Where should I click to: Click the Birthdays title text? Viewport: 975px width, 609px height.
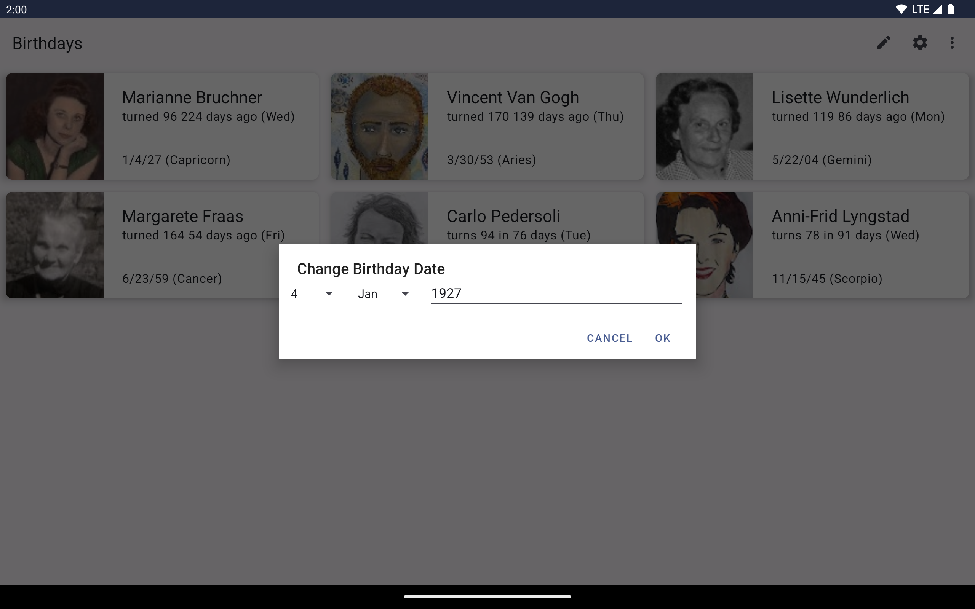[x=47, y=43]
